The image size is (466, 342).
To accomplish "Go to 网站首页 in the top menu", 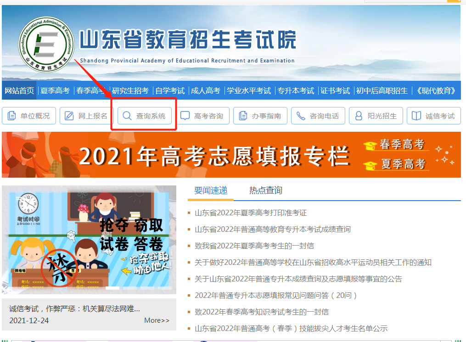I will [x=20, y=90].
